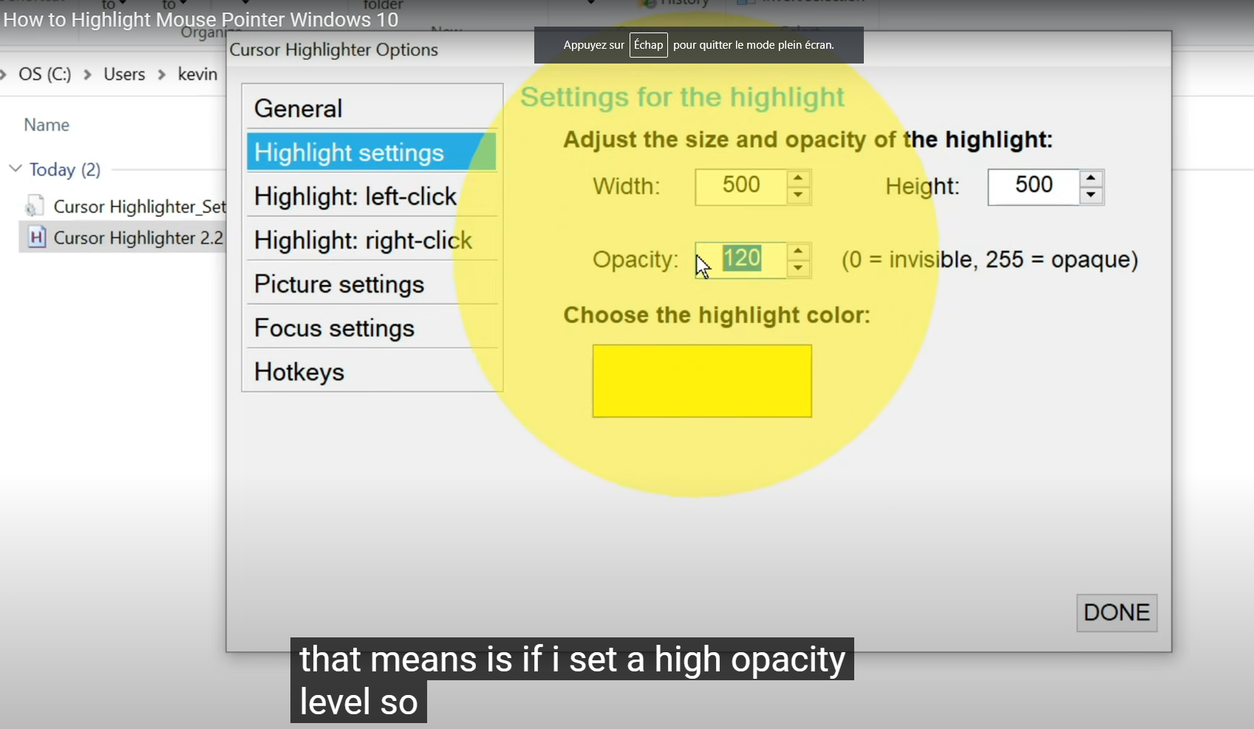Click the "Settings for the highlight" heading
This screenshot has height=729, width=1254.
click(x=682, y=97)
